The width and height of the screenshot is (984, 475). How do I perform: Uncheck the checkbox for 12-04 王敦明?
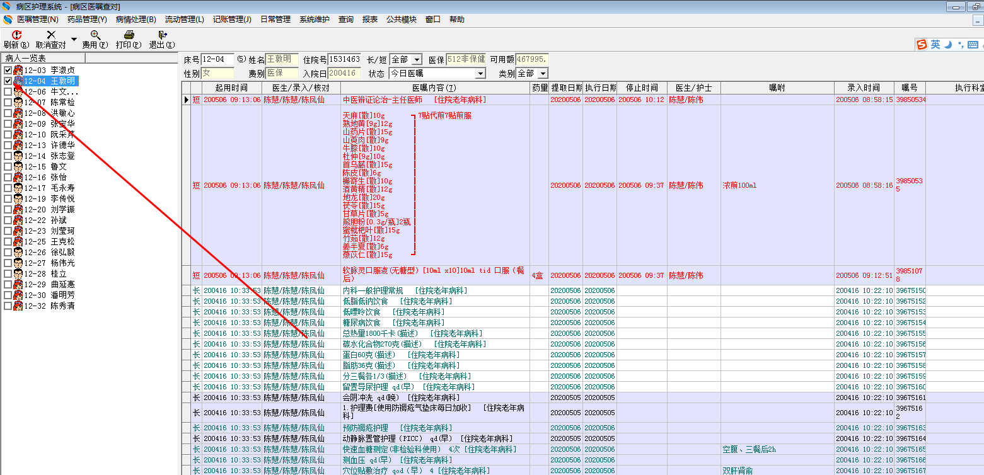coord(8,81)
